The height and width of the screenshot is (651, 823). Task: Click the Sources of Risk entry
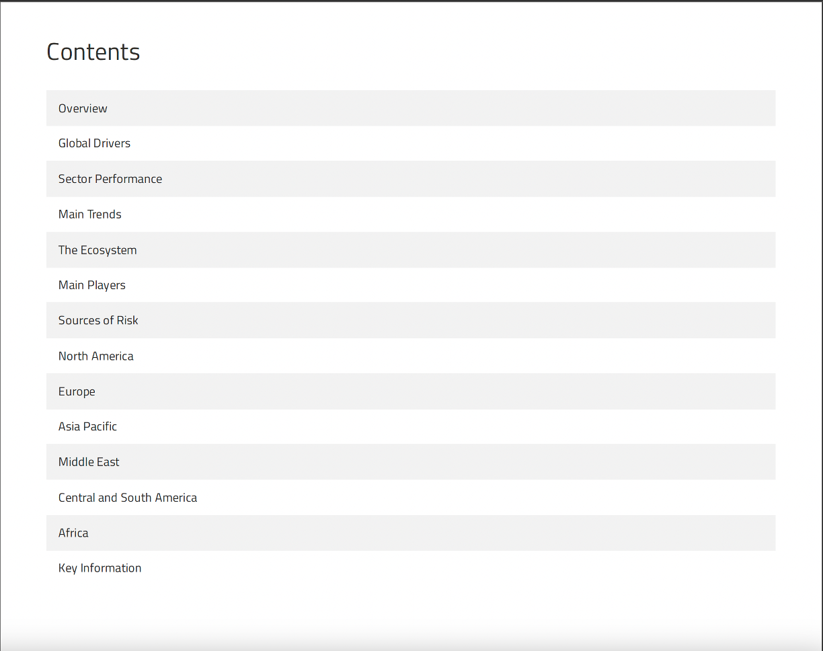(98, 320)
